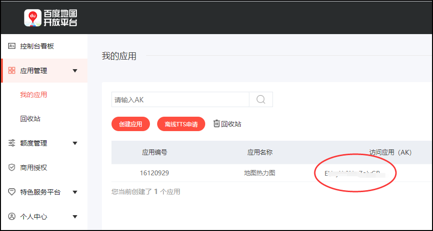Click the Baidu Maps logo icon
Screen dimensions: 433x231
[33, 18]
